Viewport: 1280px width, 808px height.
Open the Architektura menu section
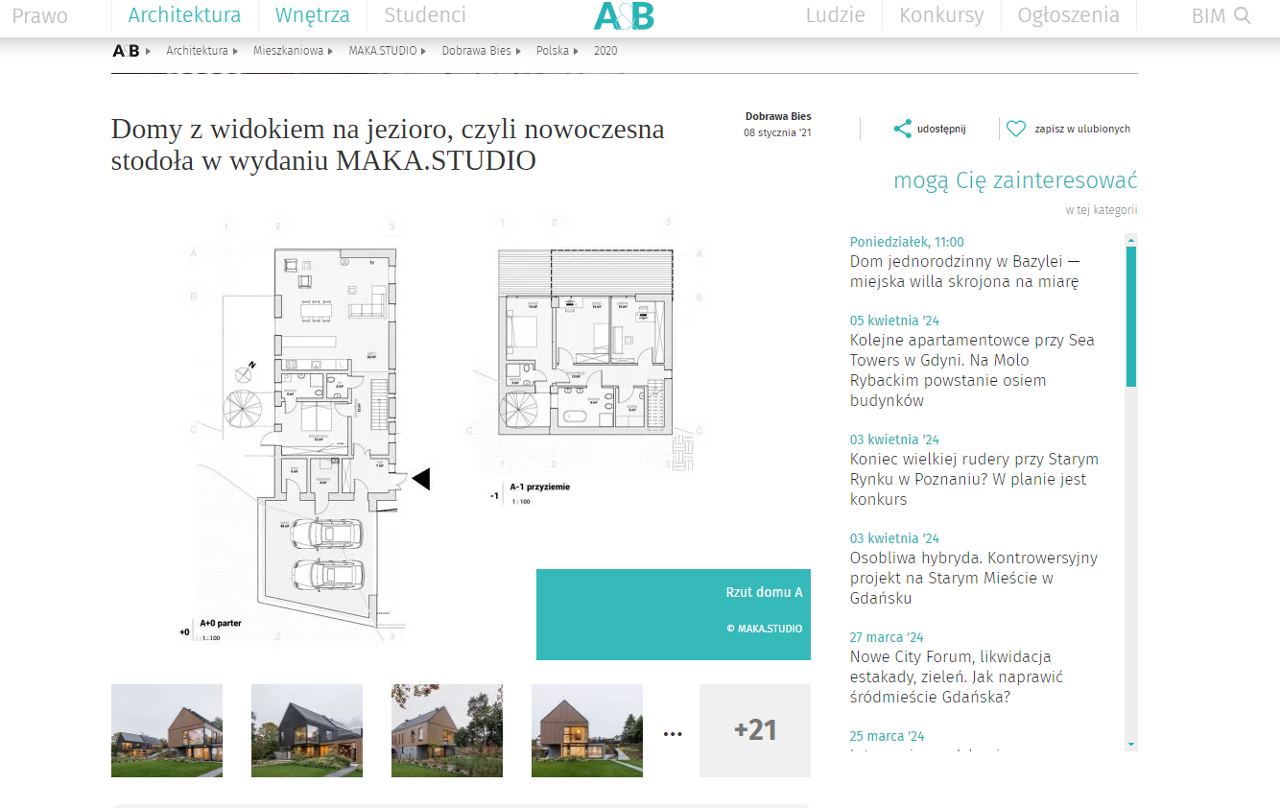tap(184, 15)
